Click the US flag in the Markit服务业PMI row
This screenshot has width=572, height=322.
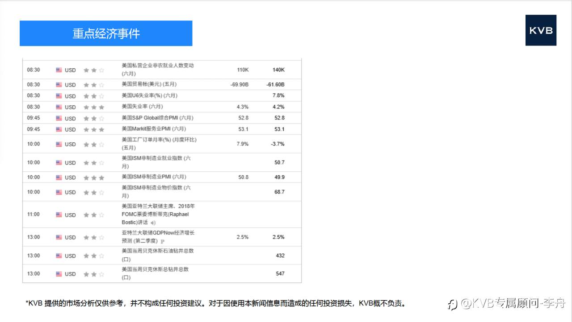point(59,129)
